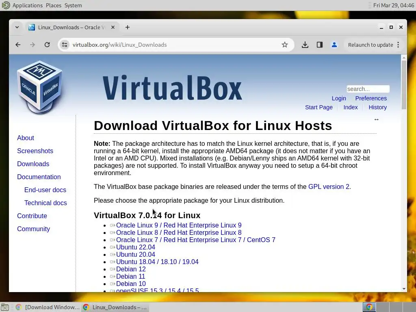The height and width of the screenshot is (312, 416).
Task: Open Community in sidebar
Action: click(33, 229)
